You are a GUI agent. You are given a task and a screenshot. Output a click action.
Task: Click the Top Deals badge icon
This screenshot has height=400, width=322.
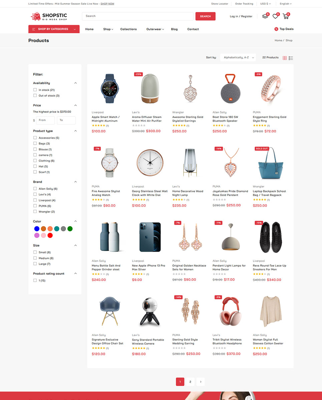pyautogui.click(x=276, y=29)
